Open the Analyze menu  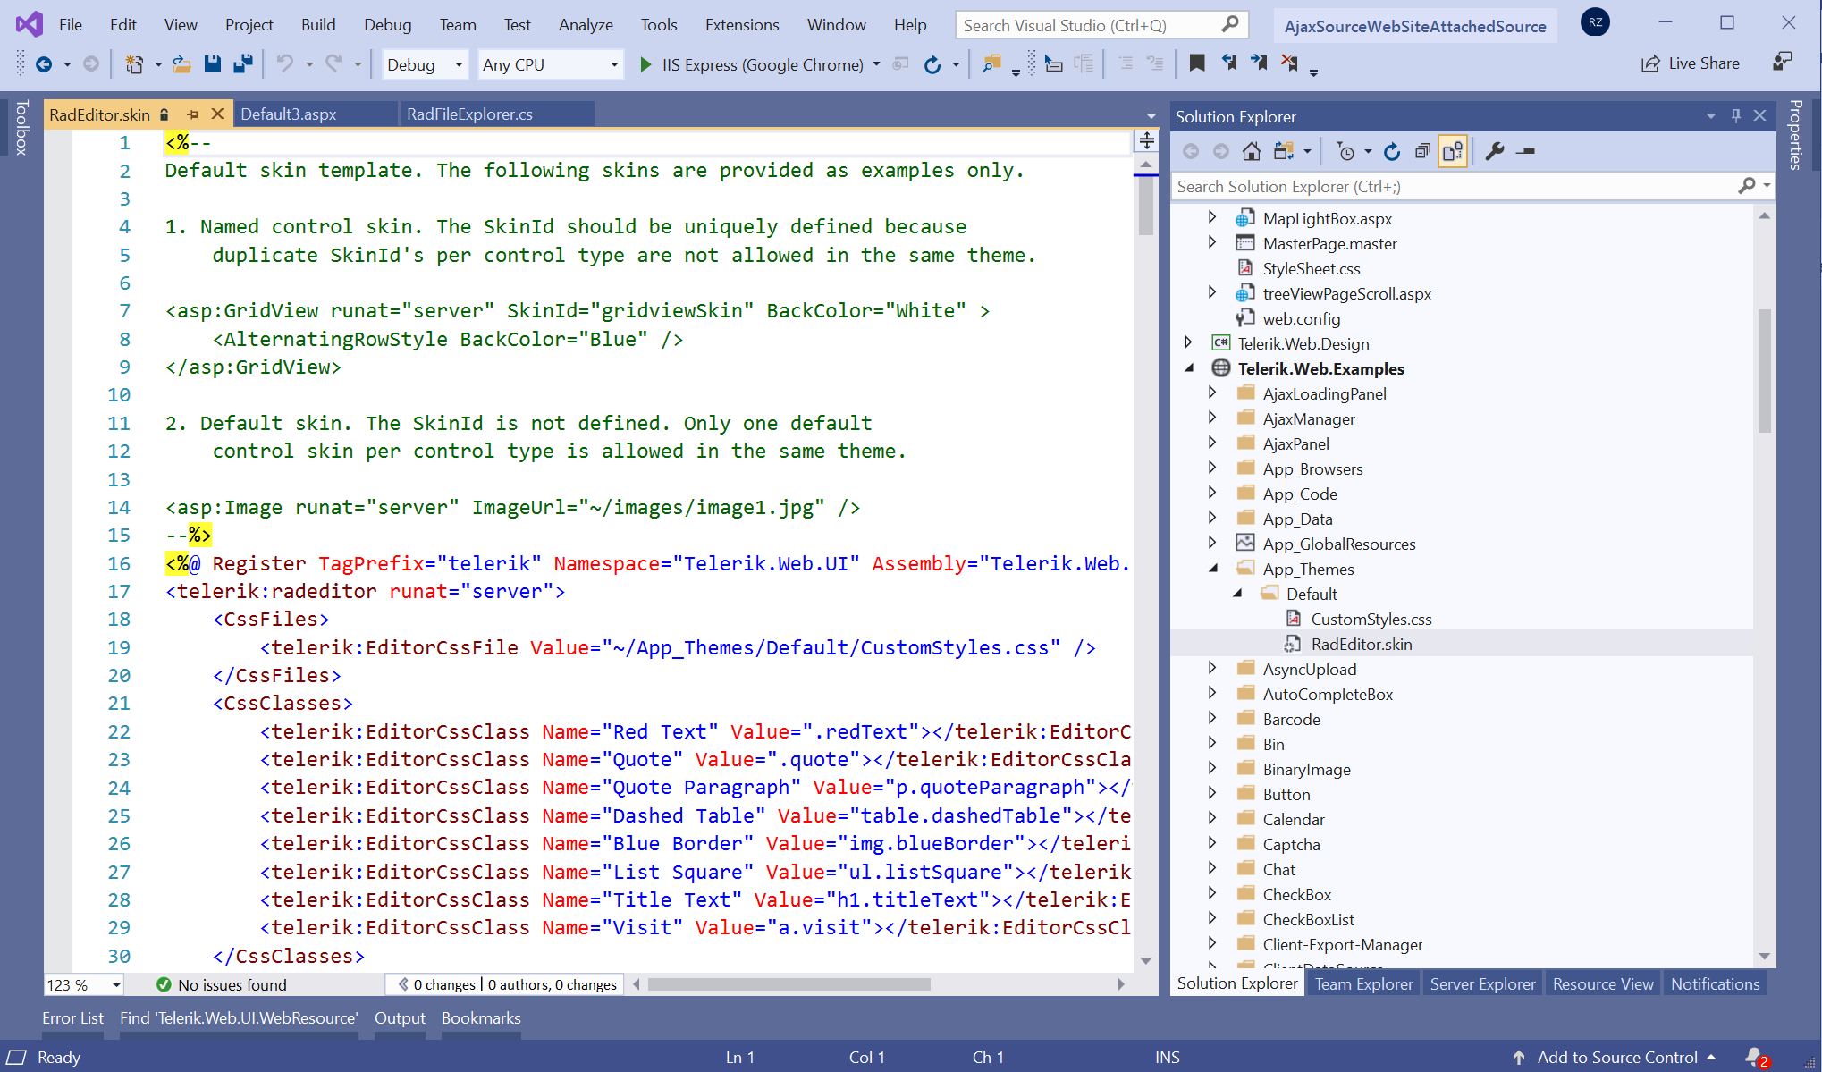(x=586, y=25)
